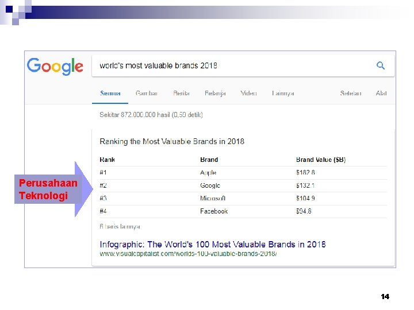The width and height of the screenshot is (414, 310).
Task: Click the Facebook brand cell
Action: tap(213, 211)
